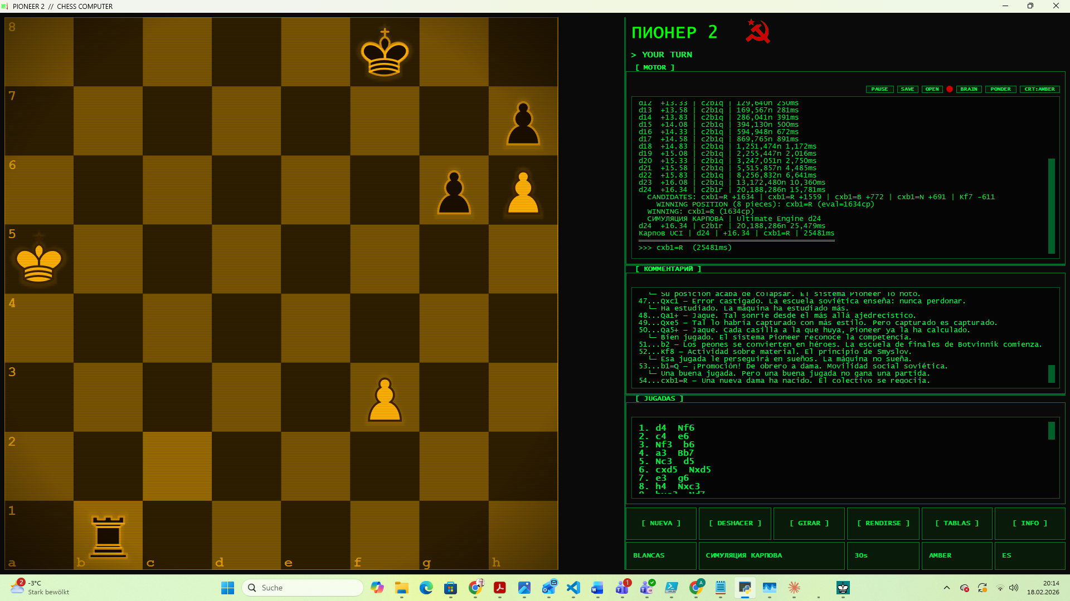Click the CANDIDATES line in engine output
The width and height of the screenshot is (1070, 601).
[821, 197]
